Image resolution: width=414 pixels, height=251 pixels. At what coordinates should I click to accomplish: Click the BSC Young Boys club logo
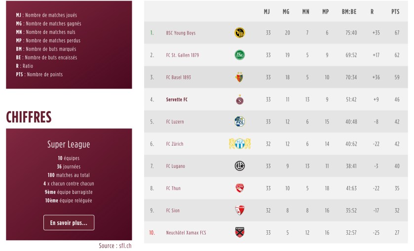(x=240, y=33)
